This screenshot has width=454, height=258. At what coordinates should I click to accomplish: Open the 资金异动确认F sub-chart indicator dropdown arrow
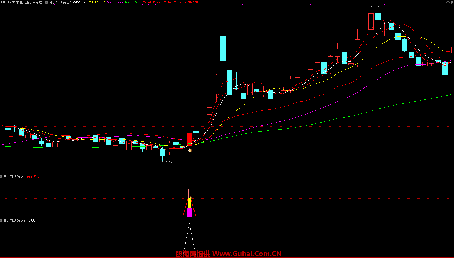point(1,176)
